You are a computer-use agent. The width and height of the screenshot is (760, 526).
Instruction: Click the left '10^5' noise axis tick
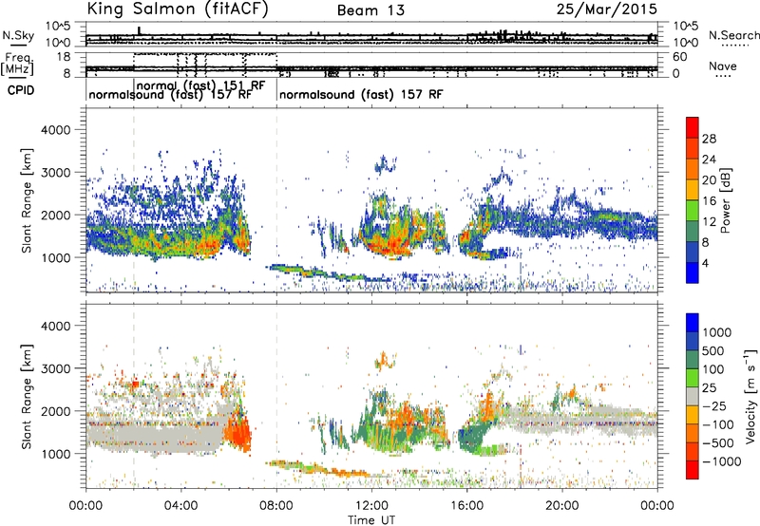click(58, 27)
